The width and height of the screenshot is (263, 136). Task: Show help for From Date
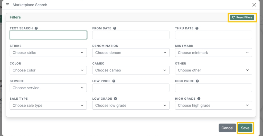pos(115,28)
